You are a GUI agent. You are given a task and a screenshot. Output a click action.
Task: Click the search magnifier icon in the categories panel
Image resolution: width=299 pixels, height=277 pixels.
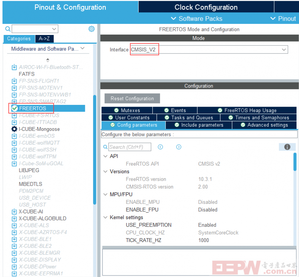click(8, 29)
